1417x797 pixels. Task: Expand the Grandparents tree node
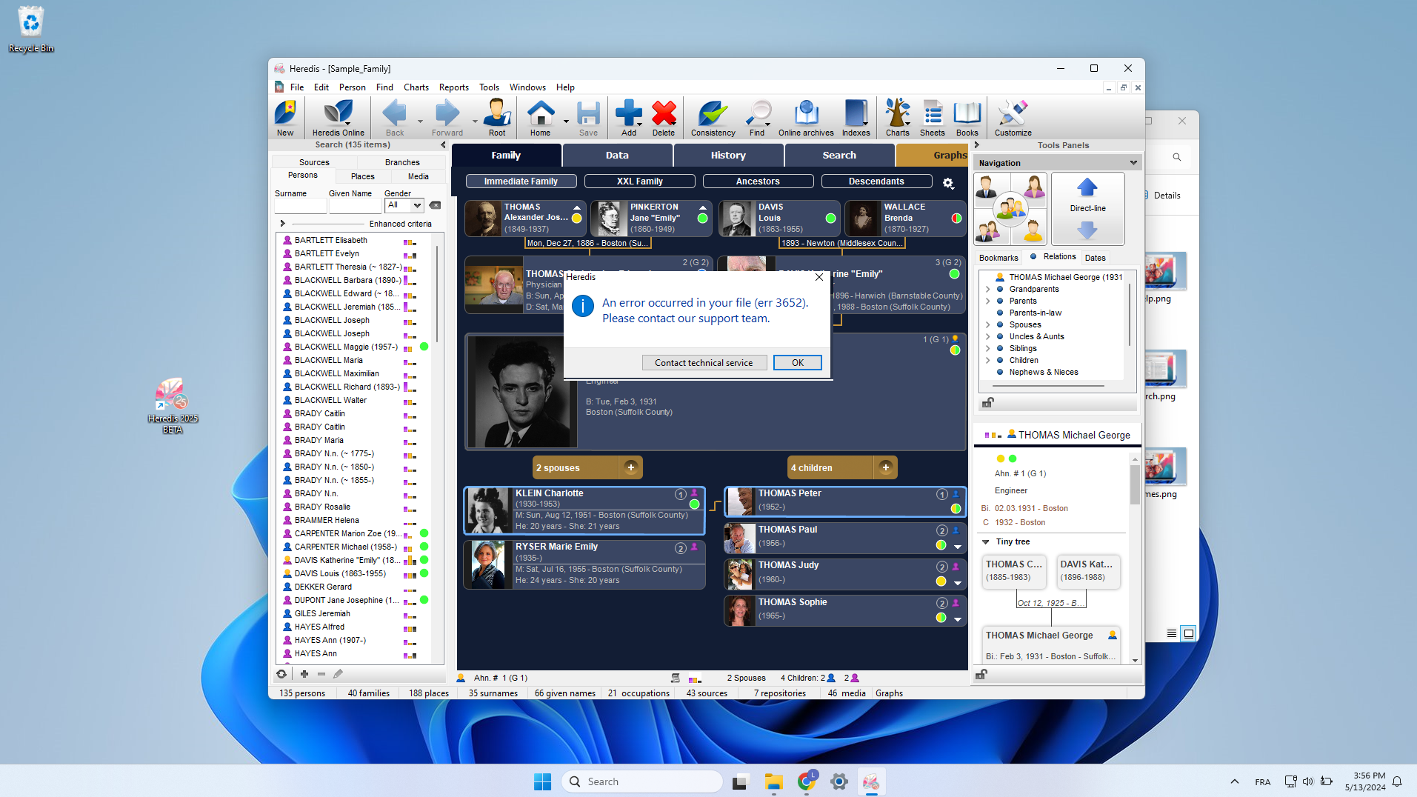[988, 290]
